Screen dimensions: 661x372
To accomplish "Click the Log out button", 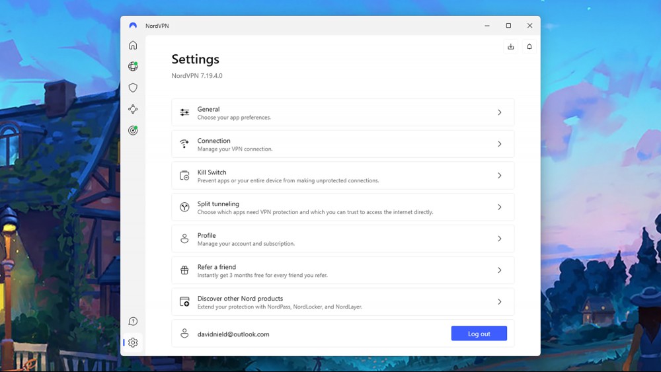I will click(x=479, y=333).
